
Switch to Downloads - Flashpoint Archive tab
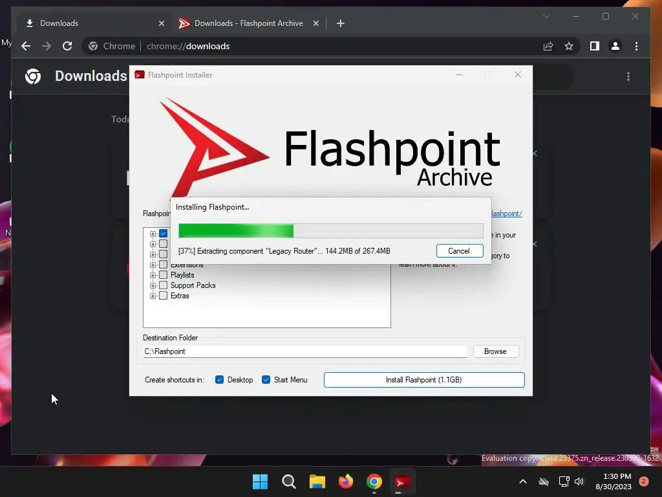249,23
